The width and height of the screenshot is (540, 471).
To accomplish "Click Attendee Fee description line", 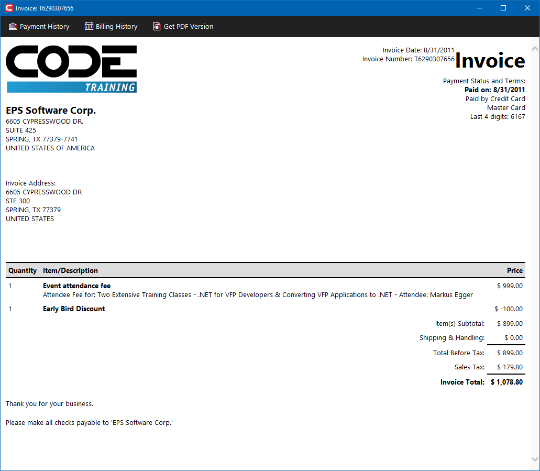I will coord(258,295).
